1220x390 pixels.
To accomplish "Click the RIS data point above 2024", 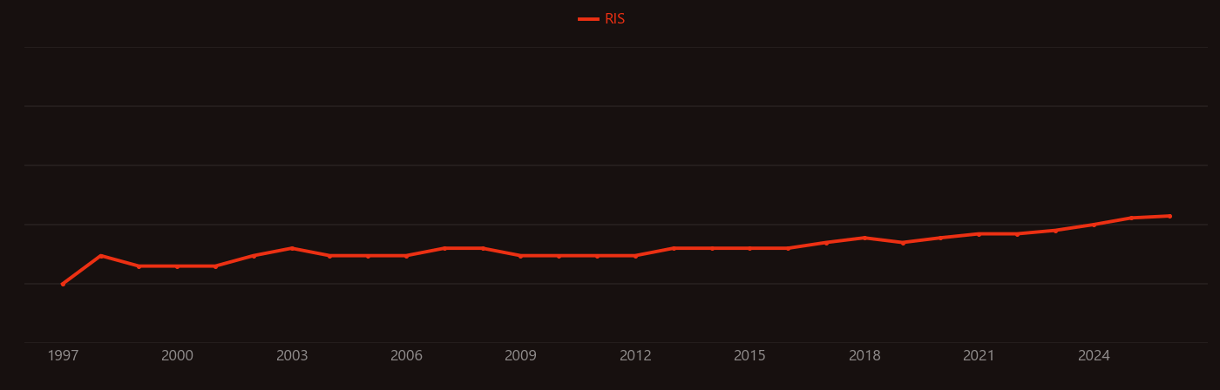I will (1094, 225).
